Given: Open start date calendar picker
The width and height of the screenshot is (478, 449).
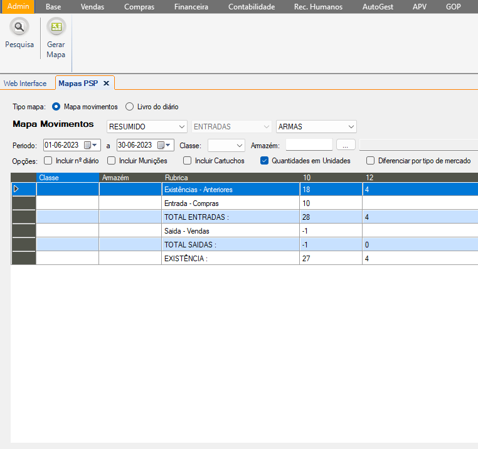Looking at the screenshot, I should coord(90,145).
